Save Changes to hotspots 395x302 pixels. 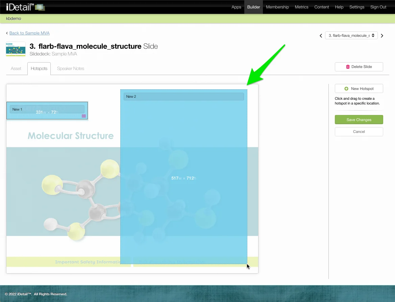[x=359, y=120]
